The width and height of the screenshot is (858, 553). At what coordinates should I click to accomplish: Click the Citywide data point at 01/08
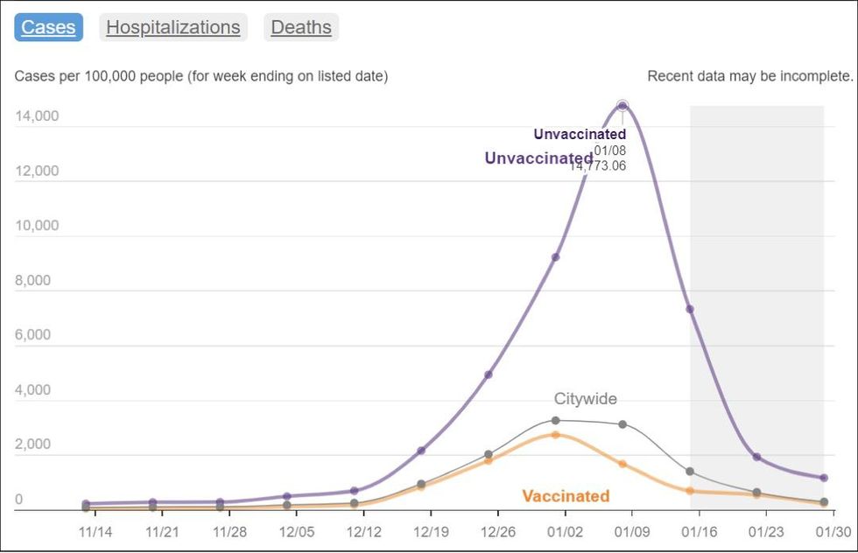pyautogui.click(x=622, y=424)
